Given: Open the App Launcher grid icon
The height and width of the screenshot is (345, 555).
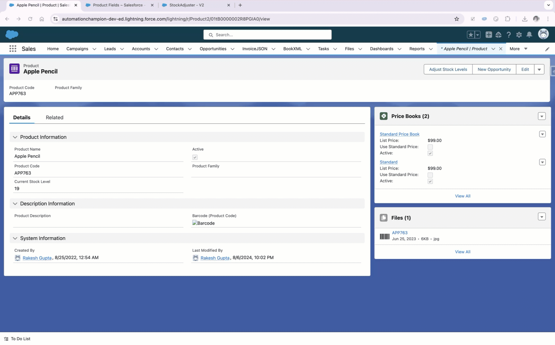Looking at the screenshot, I should (x=13, y=49).
